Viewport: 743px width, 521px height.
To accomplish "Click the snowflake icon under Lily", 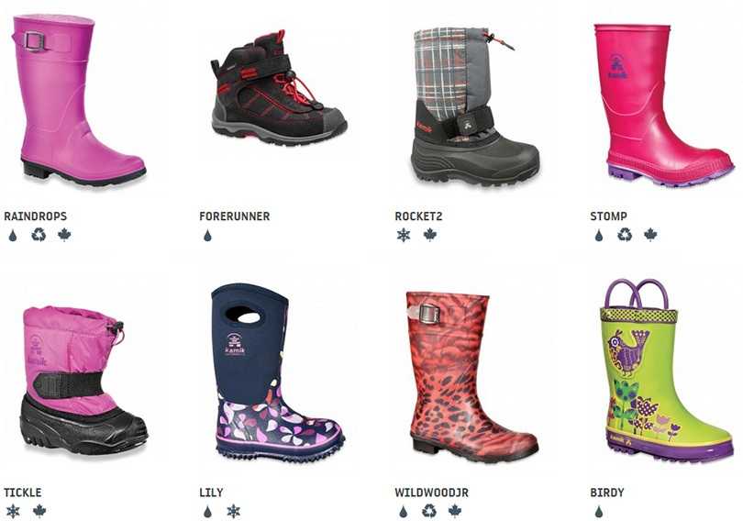I will pyautogui.click(x=233, y=511).
